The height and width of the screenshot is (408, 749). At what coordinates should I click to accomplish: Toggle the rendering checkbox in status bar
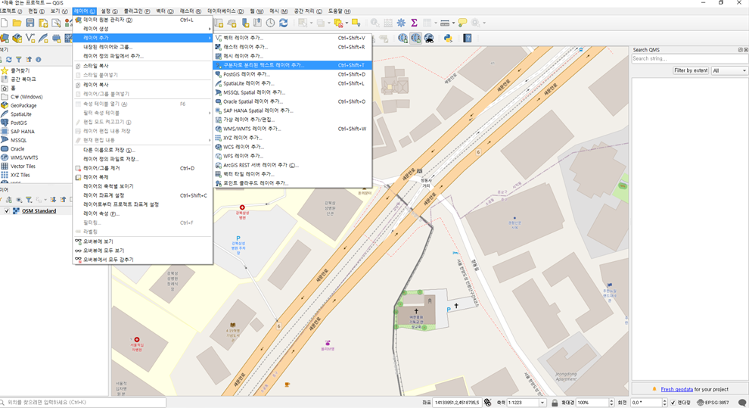coord(673,403)
